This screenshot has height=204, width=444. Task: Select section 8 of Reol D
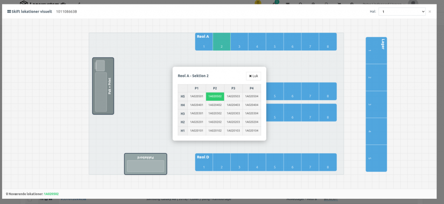[x=327, y=162]
